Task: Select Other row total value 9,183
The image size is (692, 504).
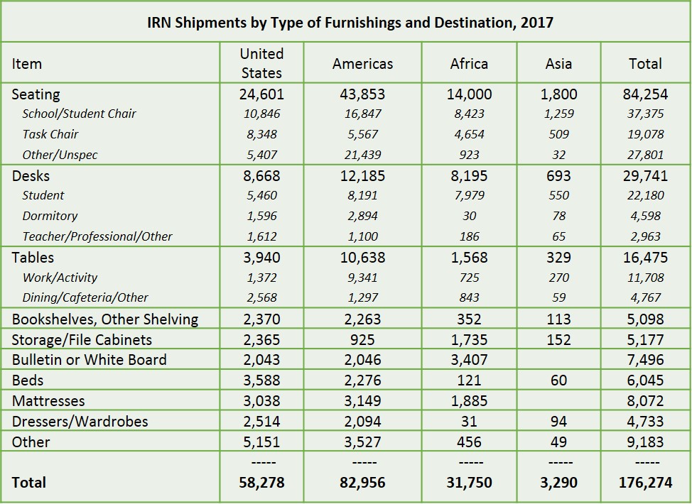Action: click(x=646, y=442)
